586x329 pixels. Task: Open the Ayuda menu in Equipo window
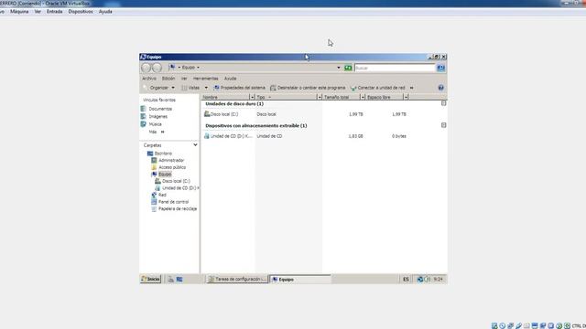coord(230,79)
